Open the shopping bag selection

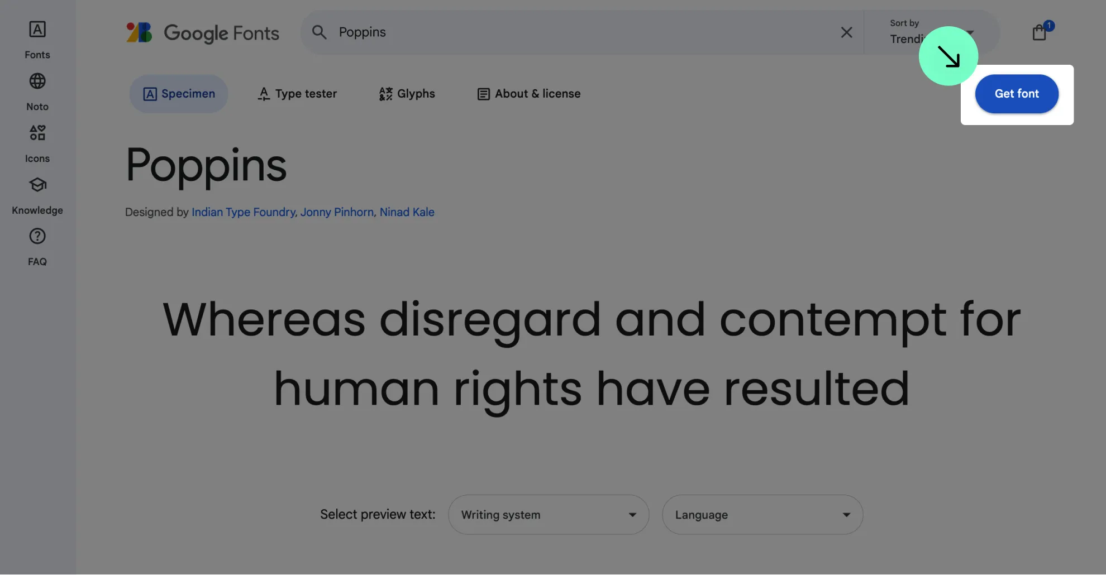point(1040,32)
